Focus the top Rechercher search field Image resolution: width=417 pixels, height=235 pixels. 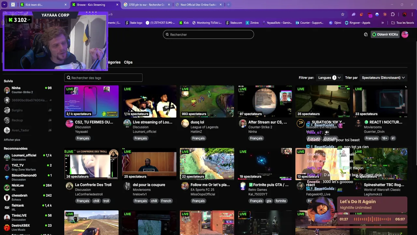coord(208,34)
